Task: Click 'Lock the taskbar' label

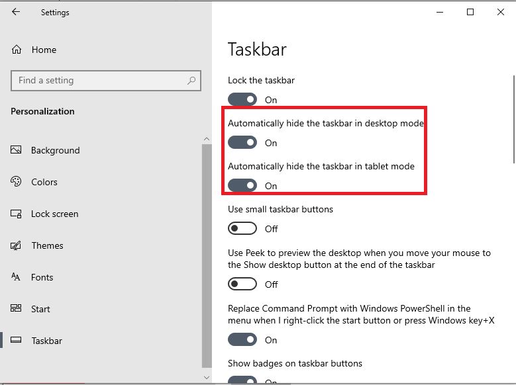Action: (261, 80)
